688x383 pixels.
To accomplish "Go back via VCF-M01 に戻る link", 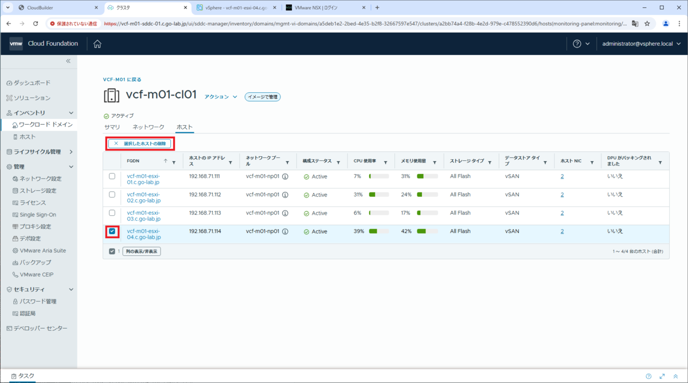I will pyautogui.click(x=122, y=80).
